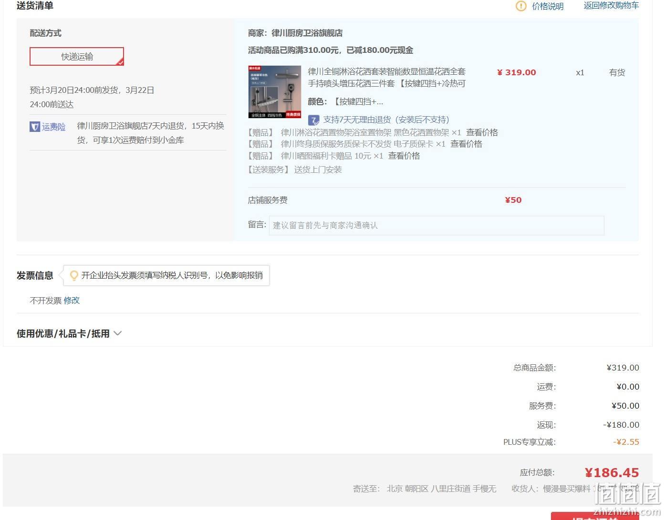
Task: Click 不开发票 invoice status text
Action: pos(46,300)
